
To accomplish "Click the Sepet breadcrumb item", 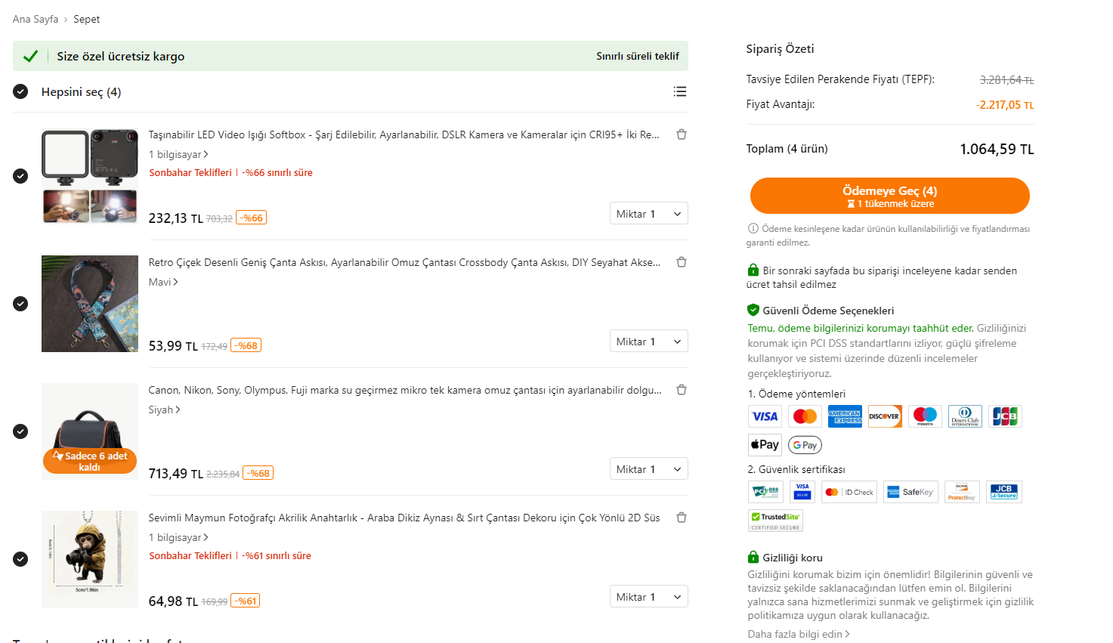I will 86,19.
